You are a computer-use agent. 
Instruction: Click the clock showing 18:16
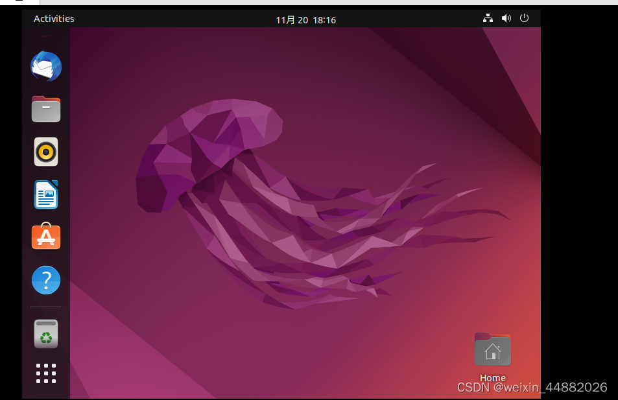pos(324,19)
